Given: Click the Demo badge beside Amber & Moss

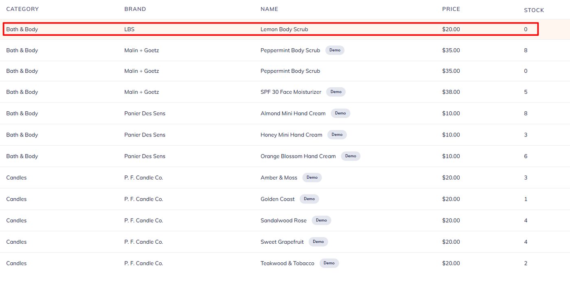Looking at the screenshot, I should coord(312,177).
